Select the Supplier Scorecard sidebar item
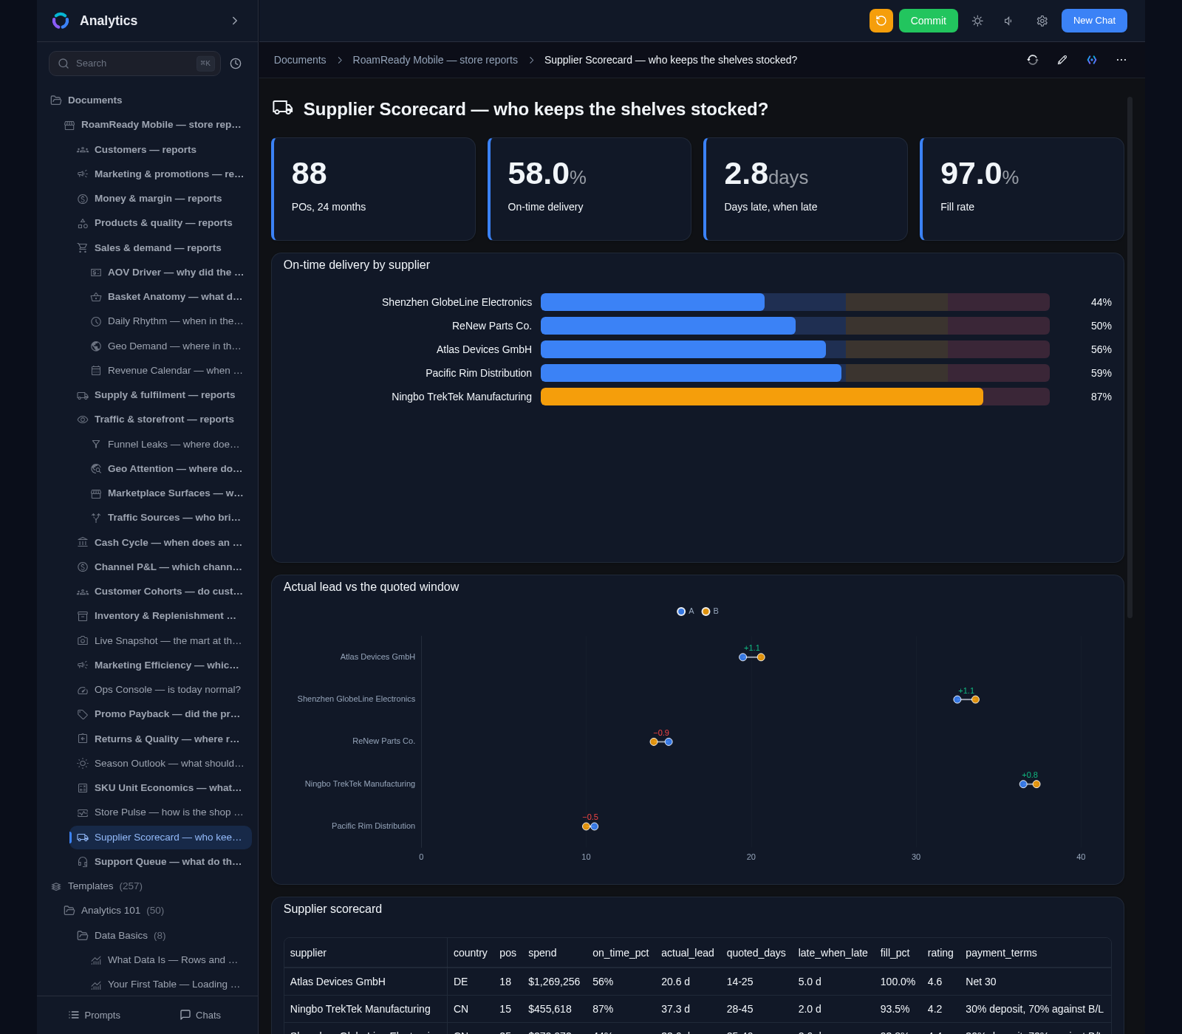This screenshot has height=1034, width=1182. pos(161,838)
